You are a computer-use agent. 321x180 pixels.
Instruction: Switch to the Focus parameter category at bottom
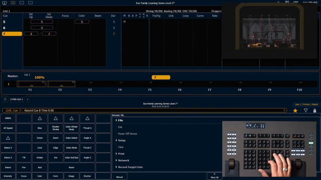point(24,176)
